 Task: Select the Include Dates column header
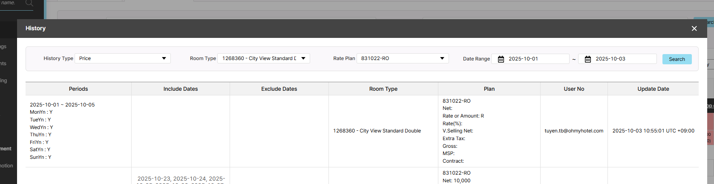(x=181, y=89)
